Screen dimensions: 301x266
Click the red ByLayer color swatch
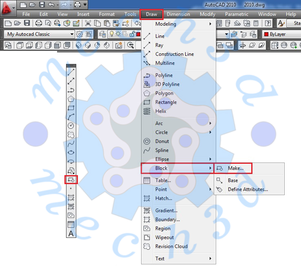click(266, 34)
